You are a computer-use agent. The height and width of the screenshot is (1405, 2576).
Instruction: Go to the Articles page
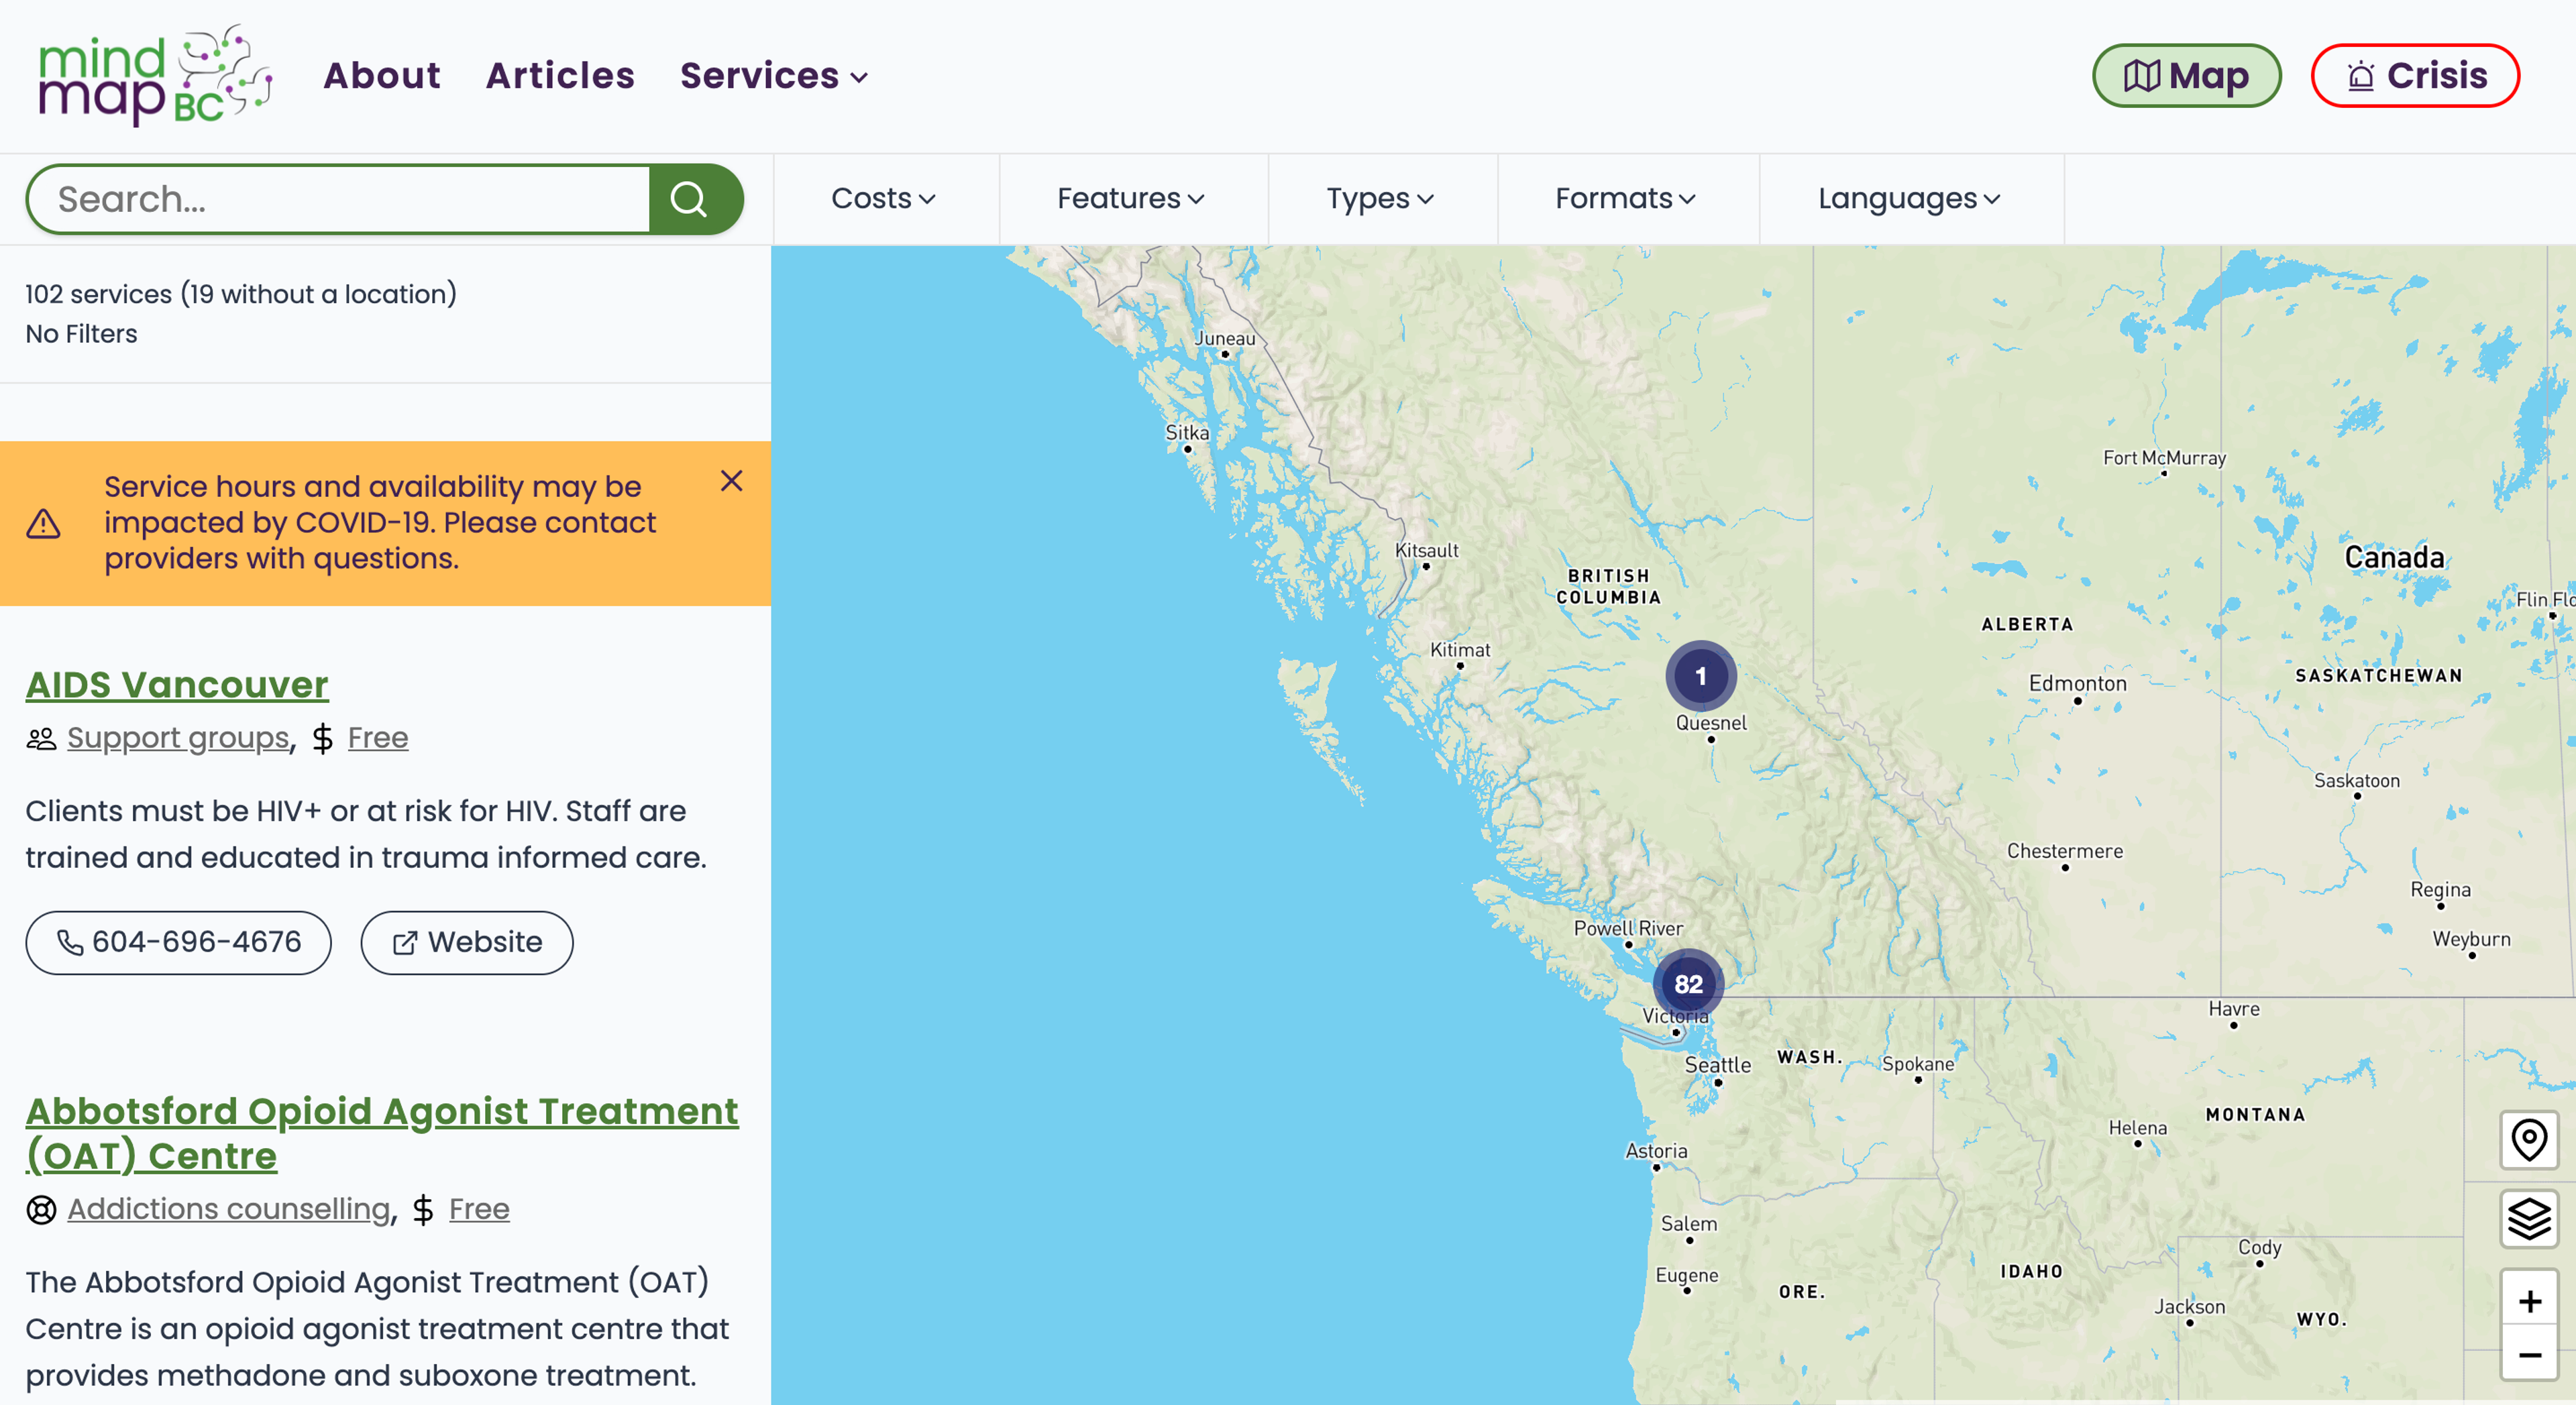(560, 76)
